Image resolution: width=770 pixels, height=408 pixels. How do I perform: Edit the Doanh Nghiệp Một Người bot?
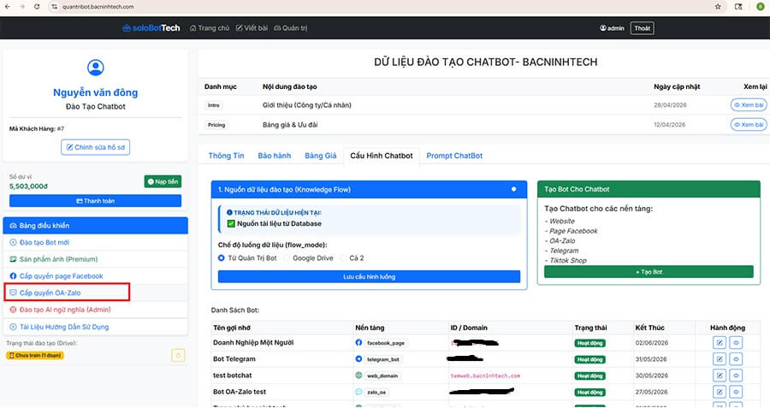coord(720,343)
